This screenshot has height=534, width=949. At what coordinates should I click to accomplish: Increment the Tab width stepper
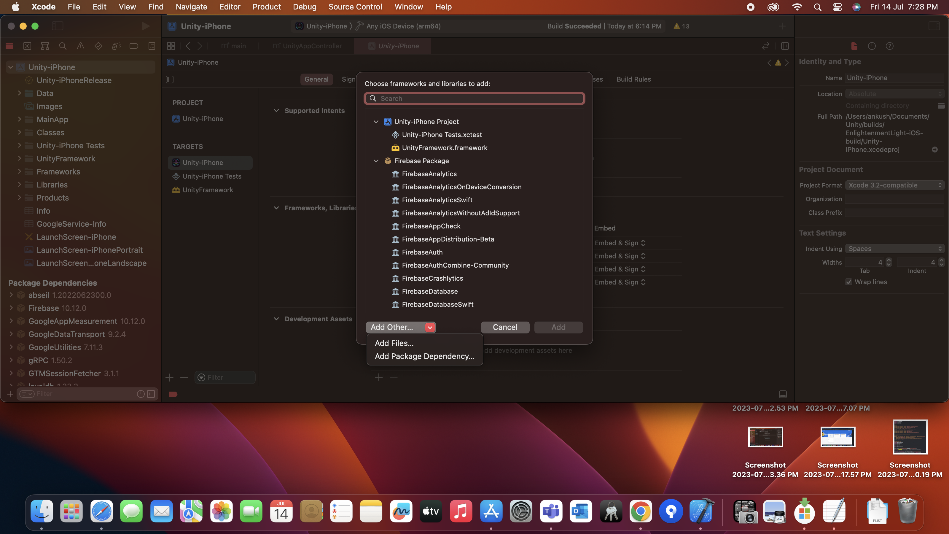[889, 260]
